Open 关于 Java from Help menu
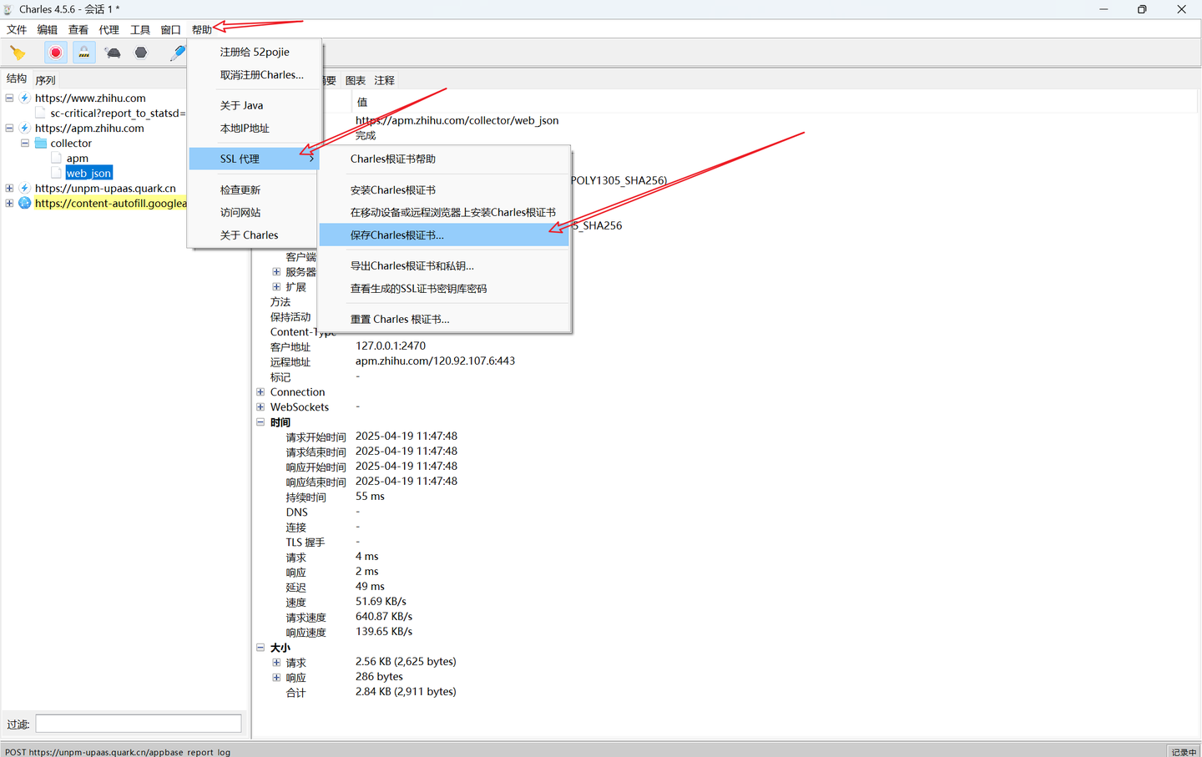The image size is (1202, 757). (255, 105)
